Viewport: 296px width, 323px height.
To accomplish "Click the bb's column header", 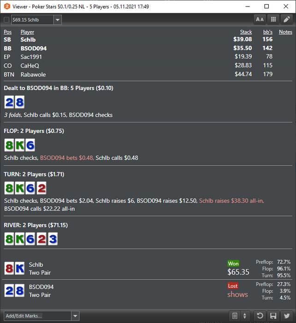I will point(267,32).
